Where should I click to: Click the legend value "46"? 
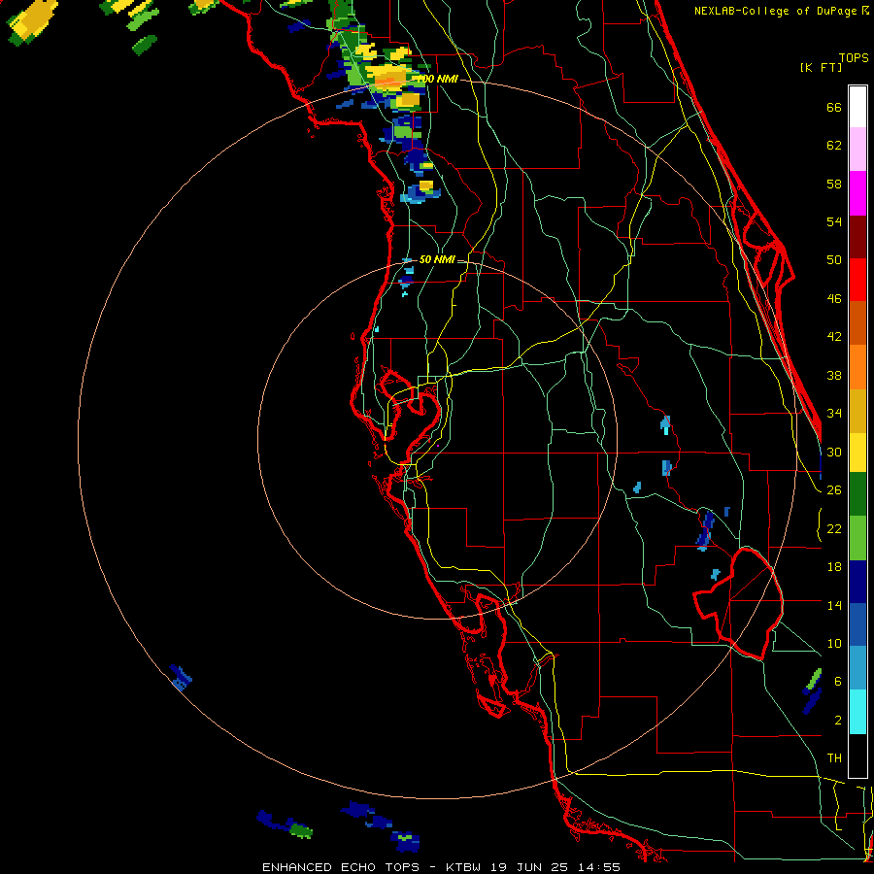click(834, 299)
